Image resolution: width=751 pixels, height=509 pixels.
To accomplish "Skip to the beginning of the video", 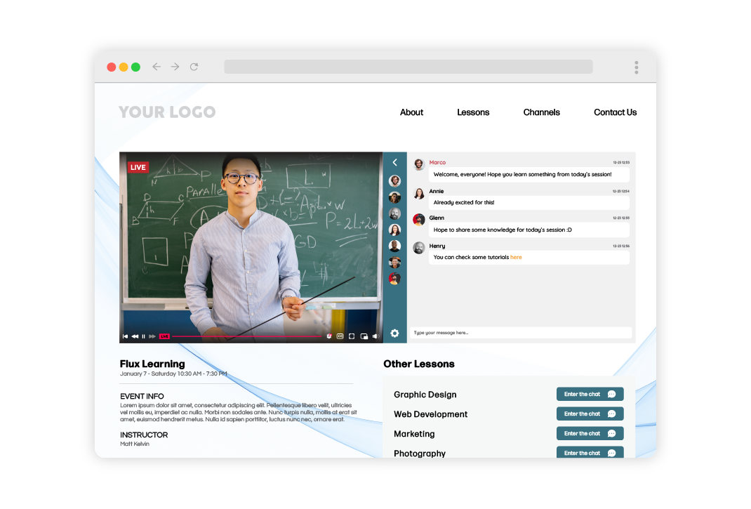I will click(125, 336).
